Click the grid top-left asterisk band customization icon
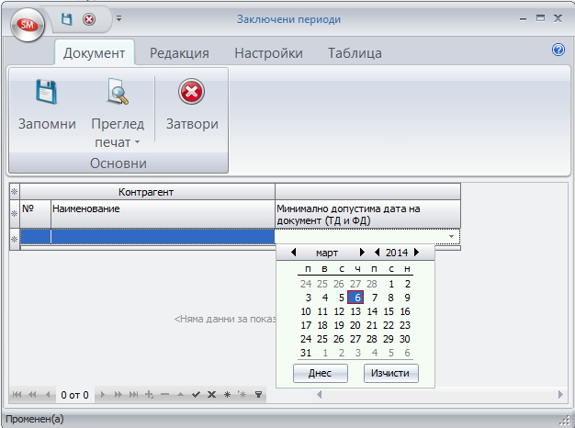This screenshot has height=428, width=575. click(15, 191)
